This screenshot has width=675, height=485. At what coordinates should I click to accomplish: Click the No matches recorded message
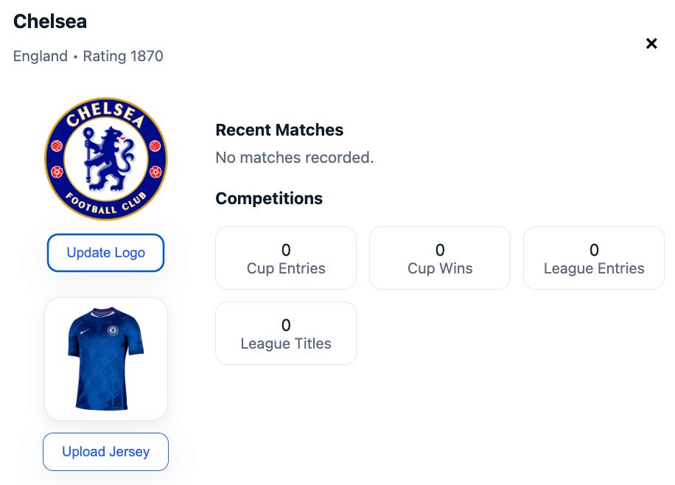295,157
